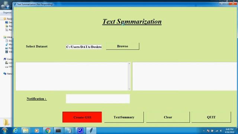Click the Explorer forward navigation arrow
This screenshot has height=134, width=238.
[x=7, y=7]
